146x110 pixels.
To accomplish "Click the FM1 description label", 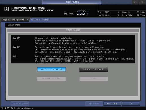I will (15, 56).
